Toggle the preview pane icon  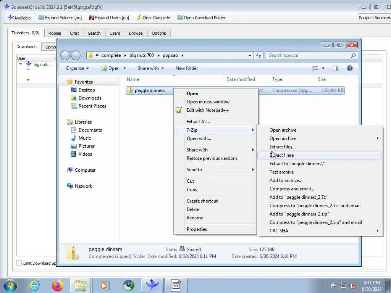336,68
